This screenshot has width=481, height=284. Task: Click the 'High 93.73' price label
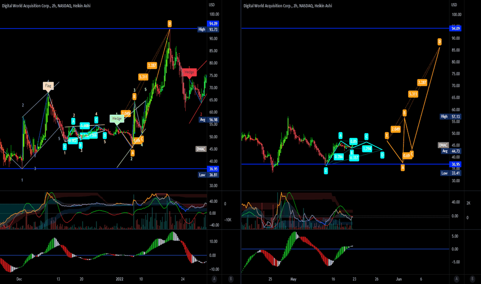(x=208, y=29)
